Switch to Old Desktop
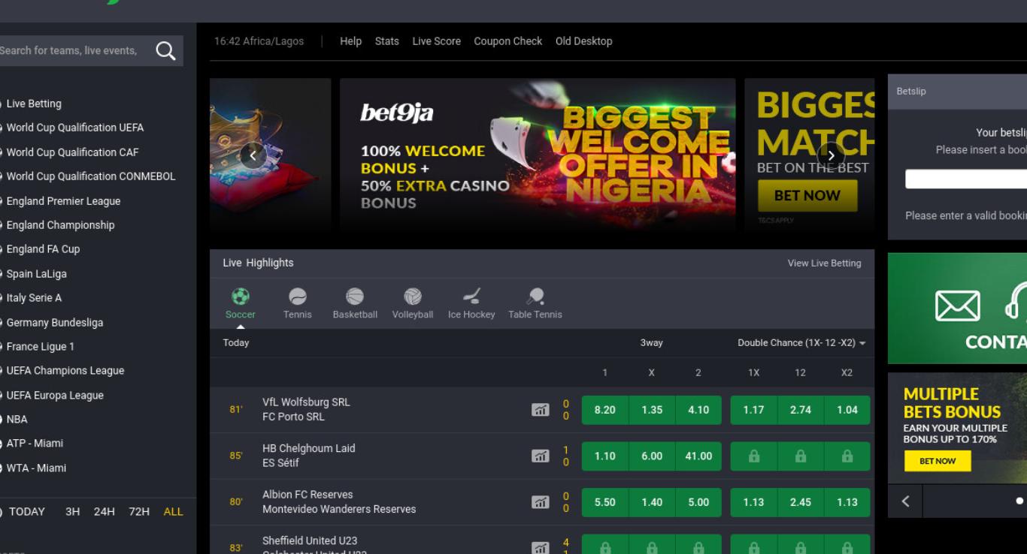This screenshot has height=554, width=1027. tap(583, 41)
